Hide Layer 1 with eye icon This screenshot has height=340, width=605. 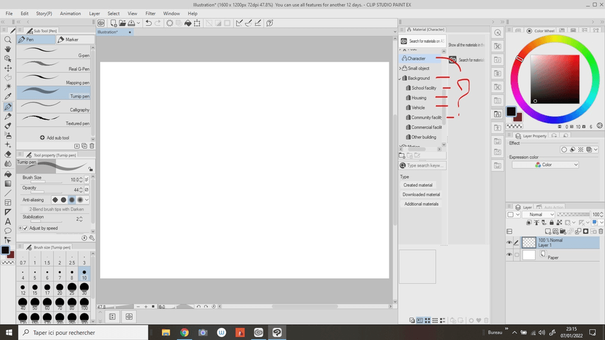point(509,242)
